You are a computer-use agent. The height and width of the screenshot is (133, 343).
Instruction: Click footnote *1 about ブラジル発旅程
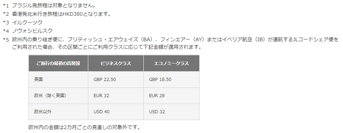click(49, 5)
